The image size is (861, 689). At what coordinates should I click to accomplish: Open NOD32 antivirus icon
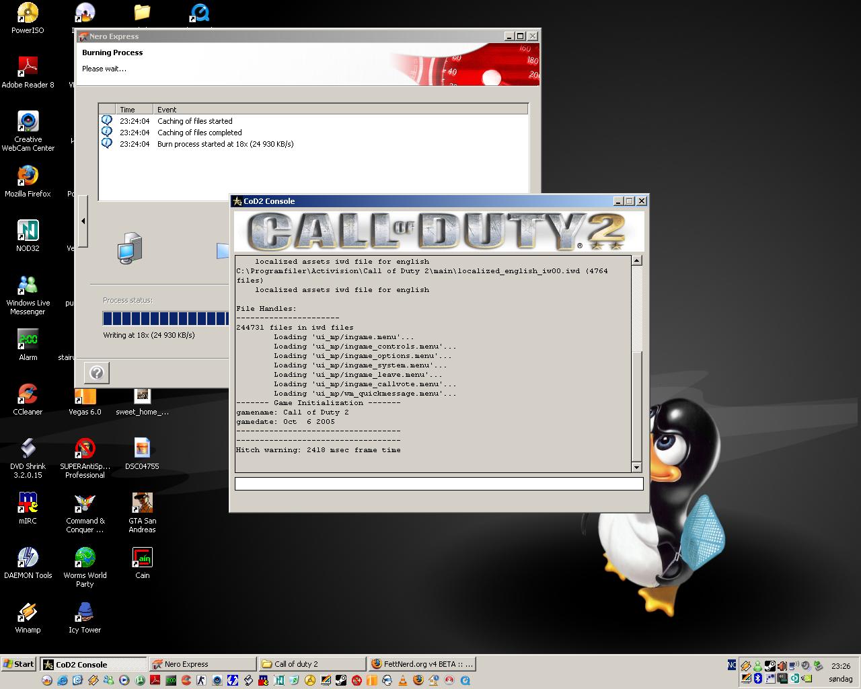[28, 231]
